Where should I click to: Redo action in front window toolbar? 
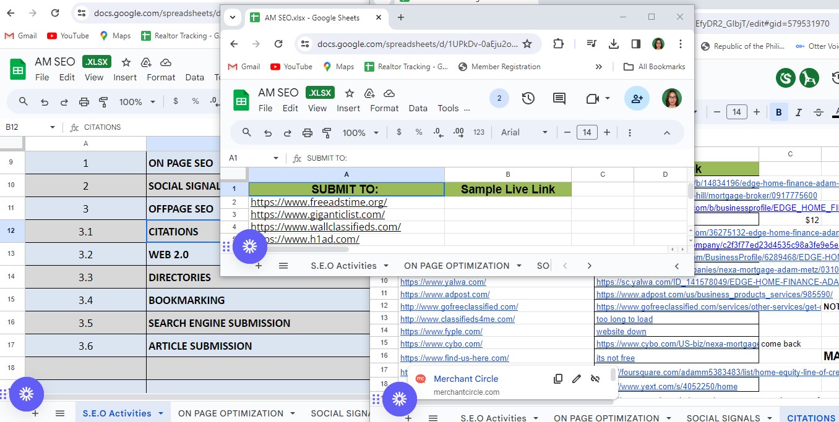coord(287,132)
